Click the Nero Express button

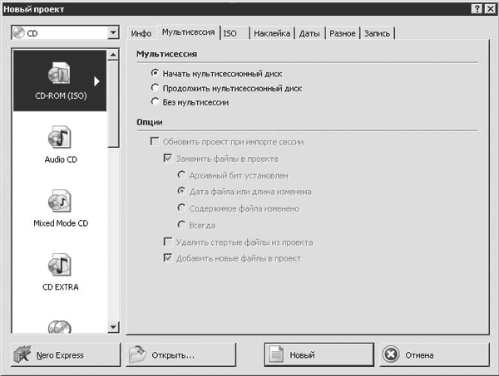click(x=66, y=354)
